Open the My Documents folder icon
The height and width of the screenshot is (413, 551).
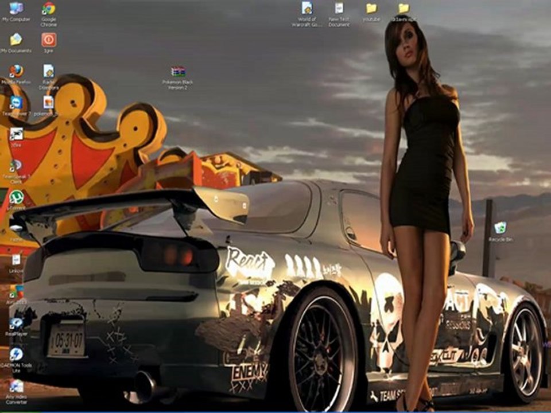16,40
